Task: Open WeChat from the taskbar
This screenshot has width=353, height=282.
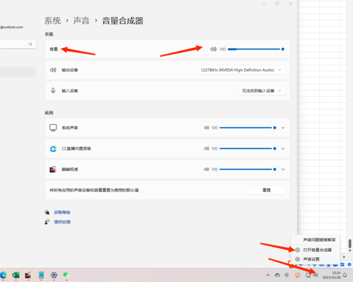Action: coord(66,275)
